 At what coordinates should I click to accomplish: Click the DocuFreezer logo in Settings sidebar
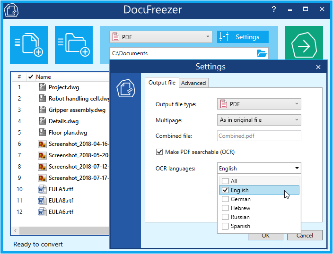point(126,88)
